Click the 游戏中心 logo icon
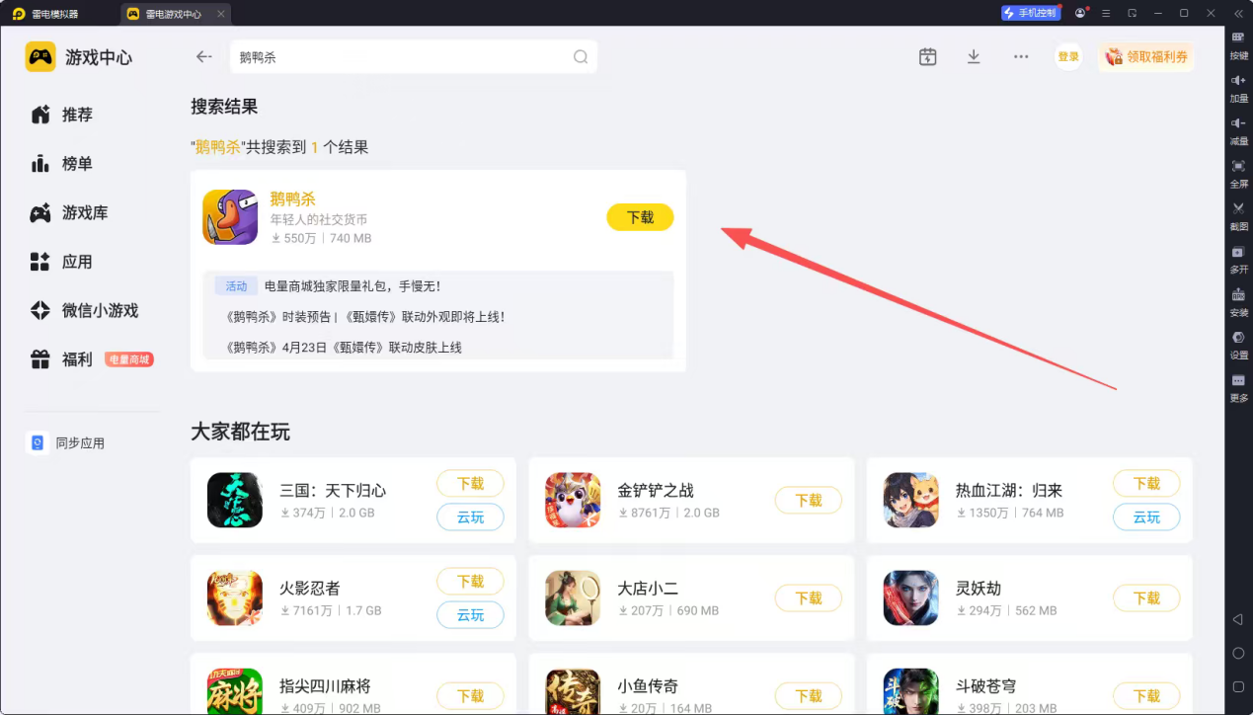 (x=40, y=57)
